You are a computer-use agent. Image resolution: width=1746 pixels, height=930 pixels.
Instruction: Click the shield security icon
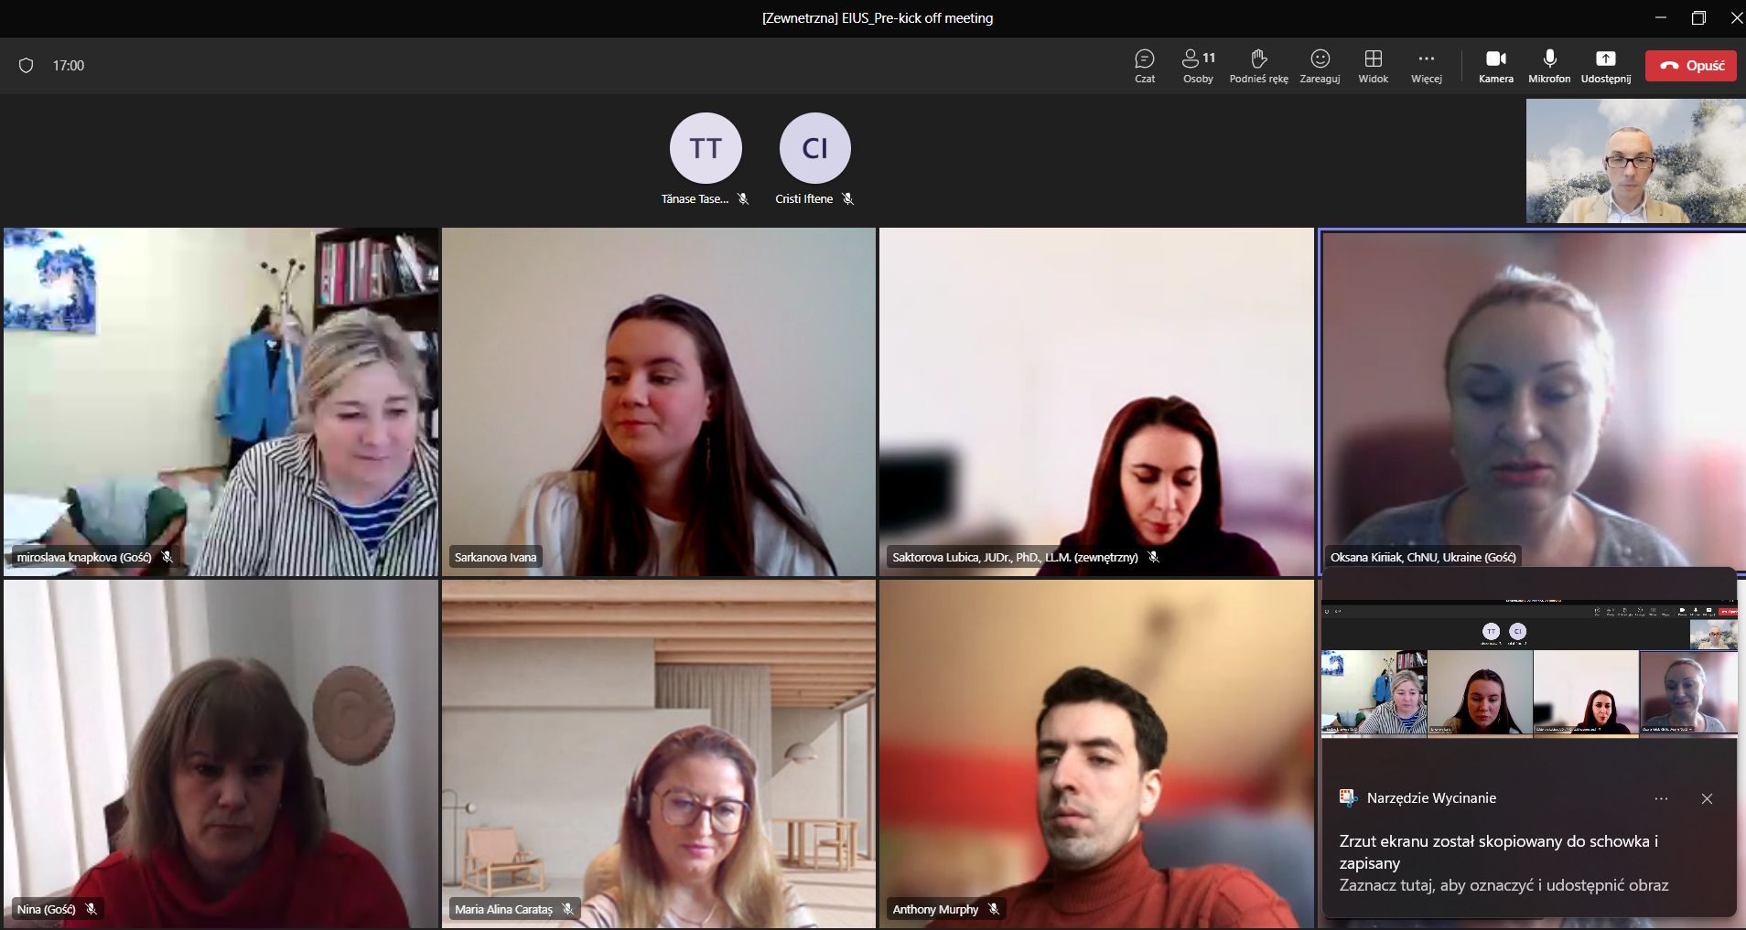coord(27,66)
